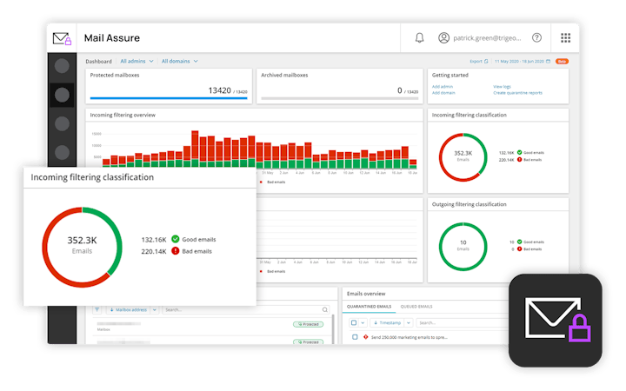This screenshot has height=391, width=626.
Task: Click the mailbox list vertical scrollbar
Action: [333, 329]
